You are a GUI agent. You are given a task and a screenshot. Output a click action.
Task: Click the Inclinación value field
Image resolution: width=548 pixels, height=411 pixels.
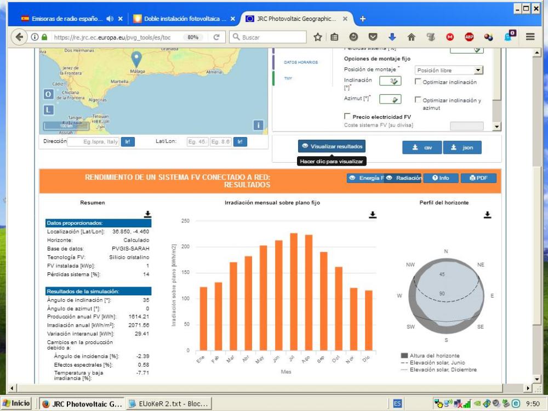tap(390, 81)
